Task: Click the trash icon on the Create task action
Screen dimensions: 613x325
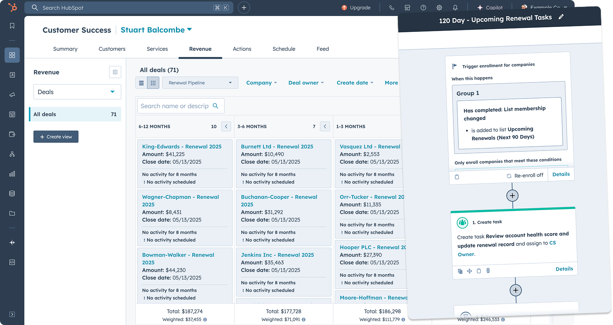Action: (x=488, y=271)
